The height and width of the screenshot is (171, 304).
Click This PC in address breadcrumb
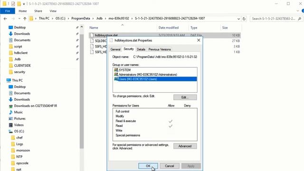(44, 19)
